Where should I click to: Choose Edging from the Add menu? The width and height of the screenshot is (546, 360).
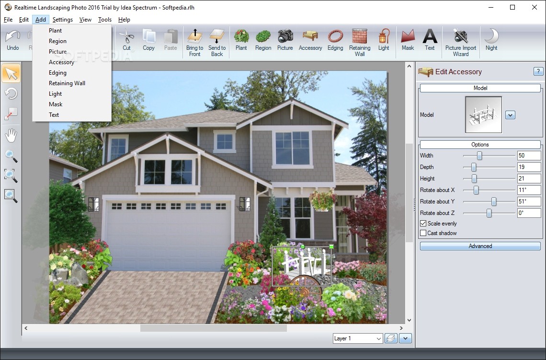(x=72, y=73)
